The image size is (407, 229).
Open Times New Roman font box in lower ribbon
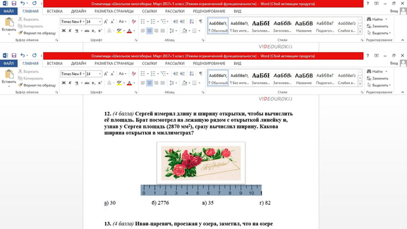[x=73, y=74]
